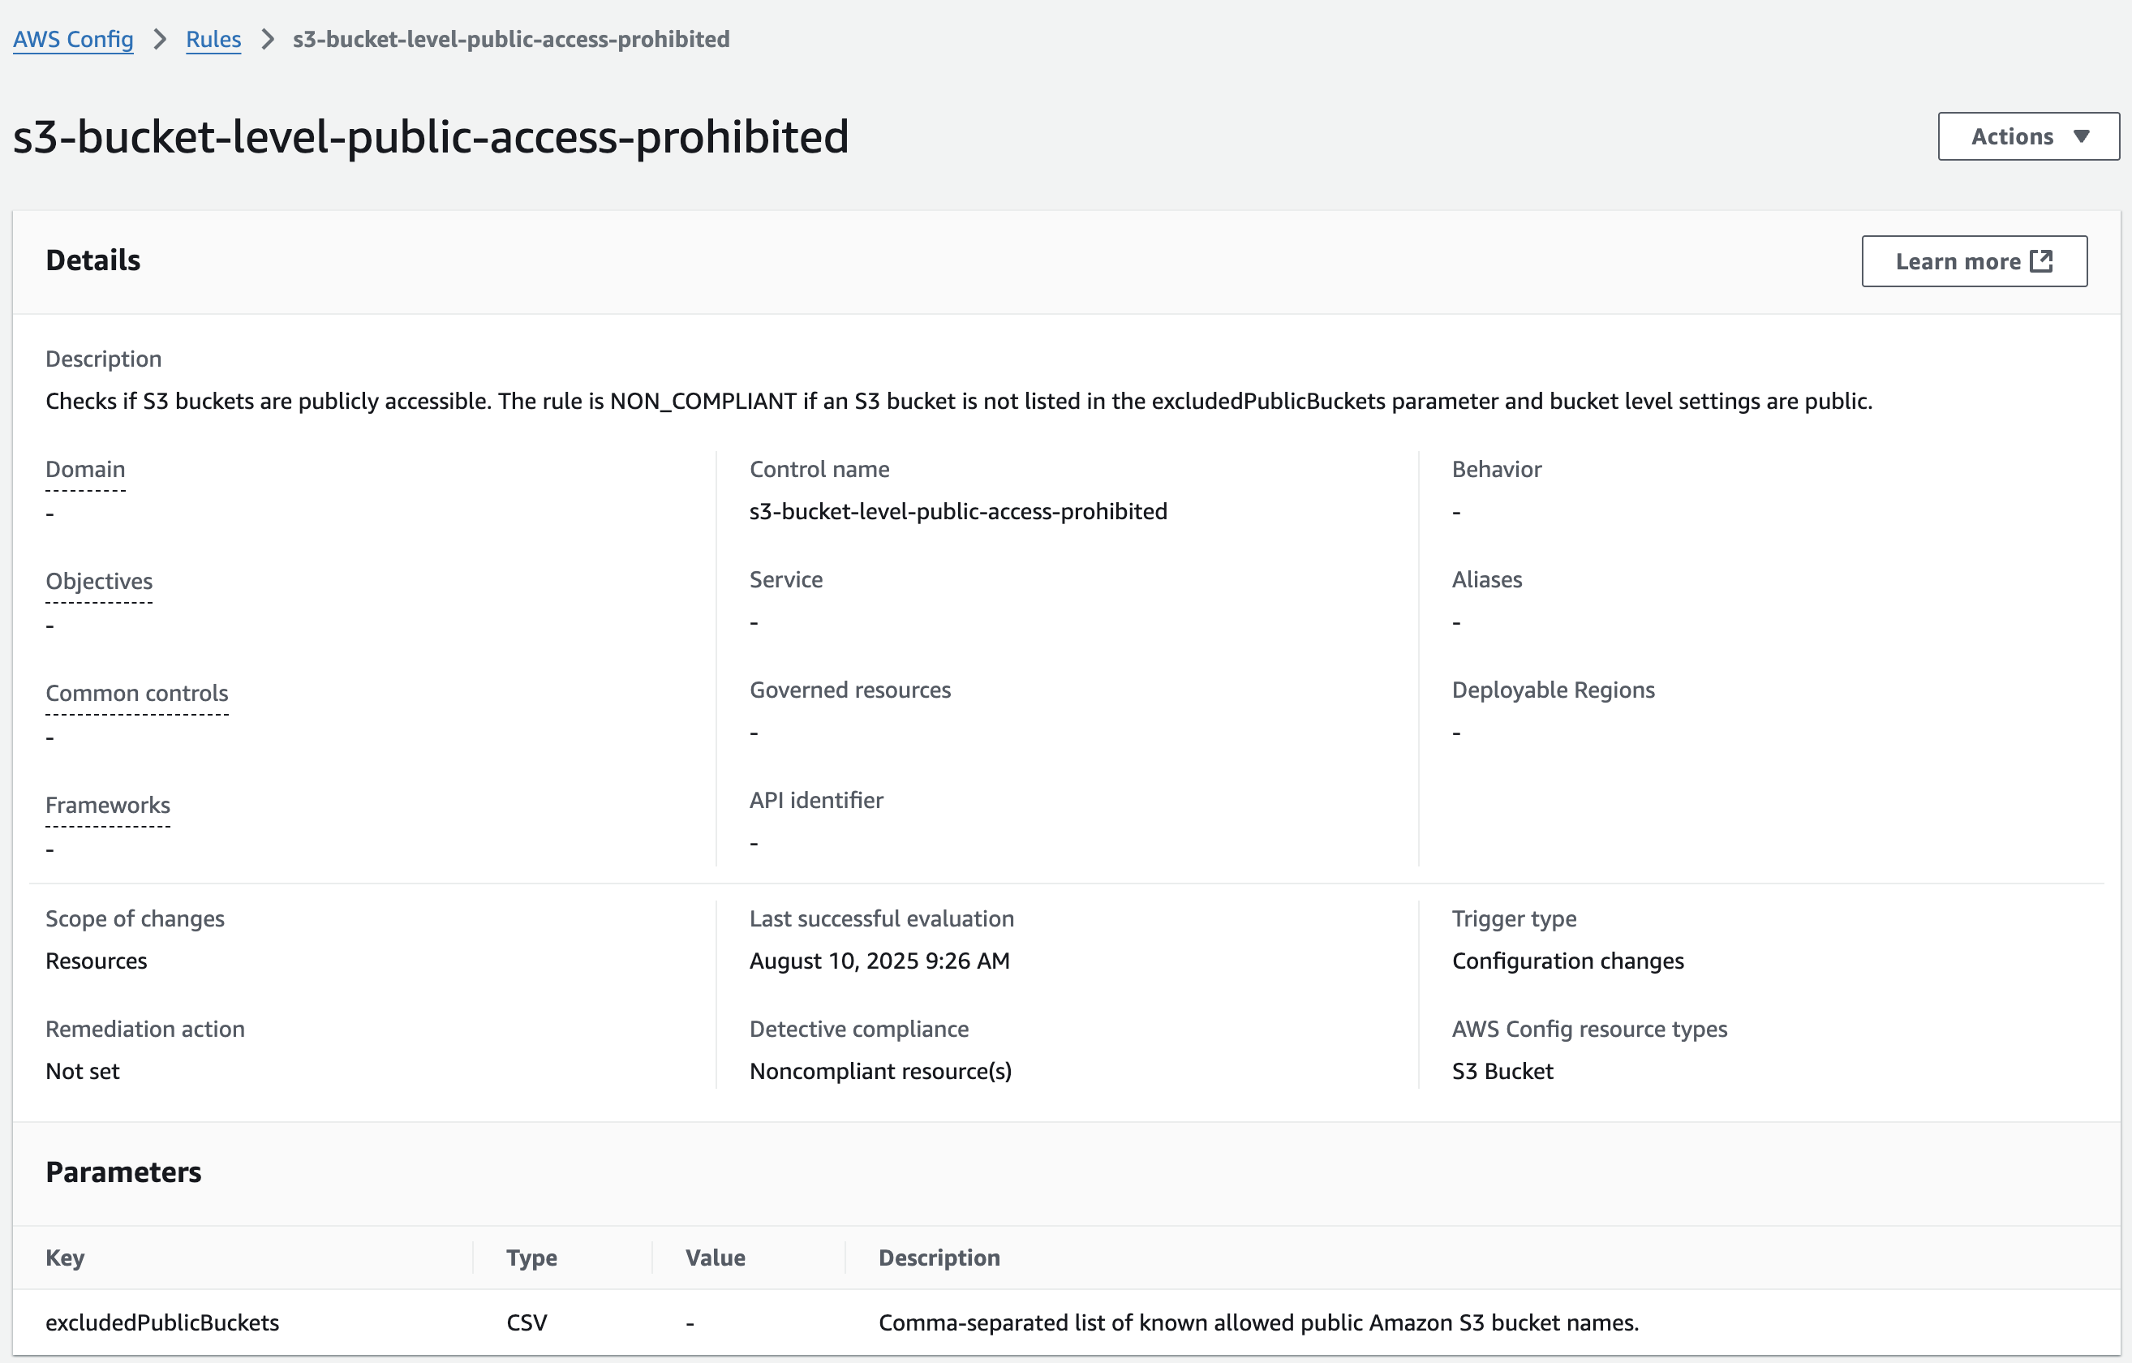
Task: Click the Objectives info label
Action: click(99, 581)
